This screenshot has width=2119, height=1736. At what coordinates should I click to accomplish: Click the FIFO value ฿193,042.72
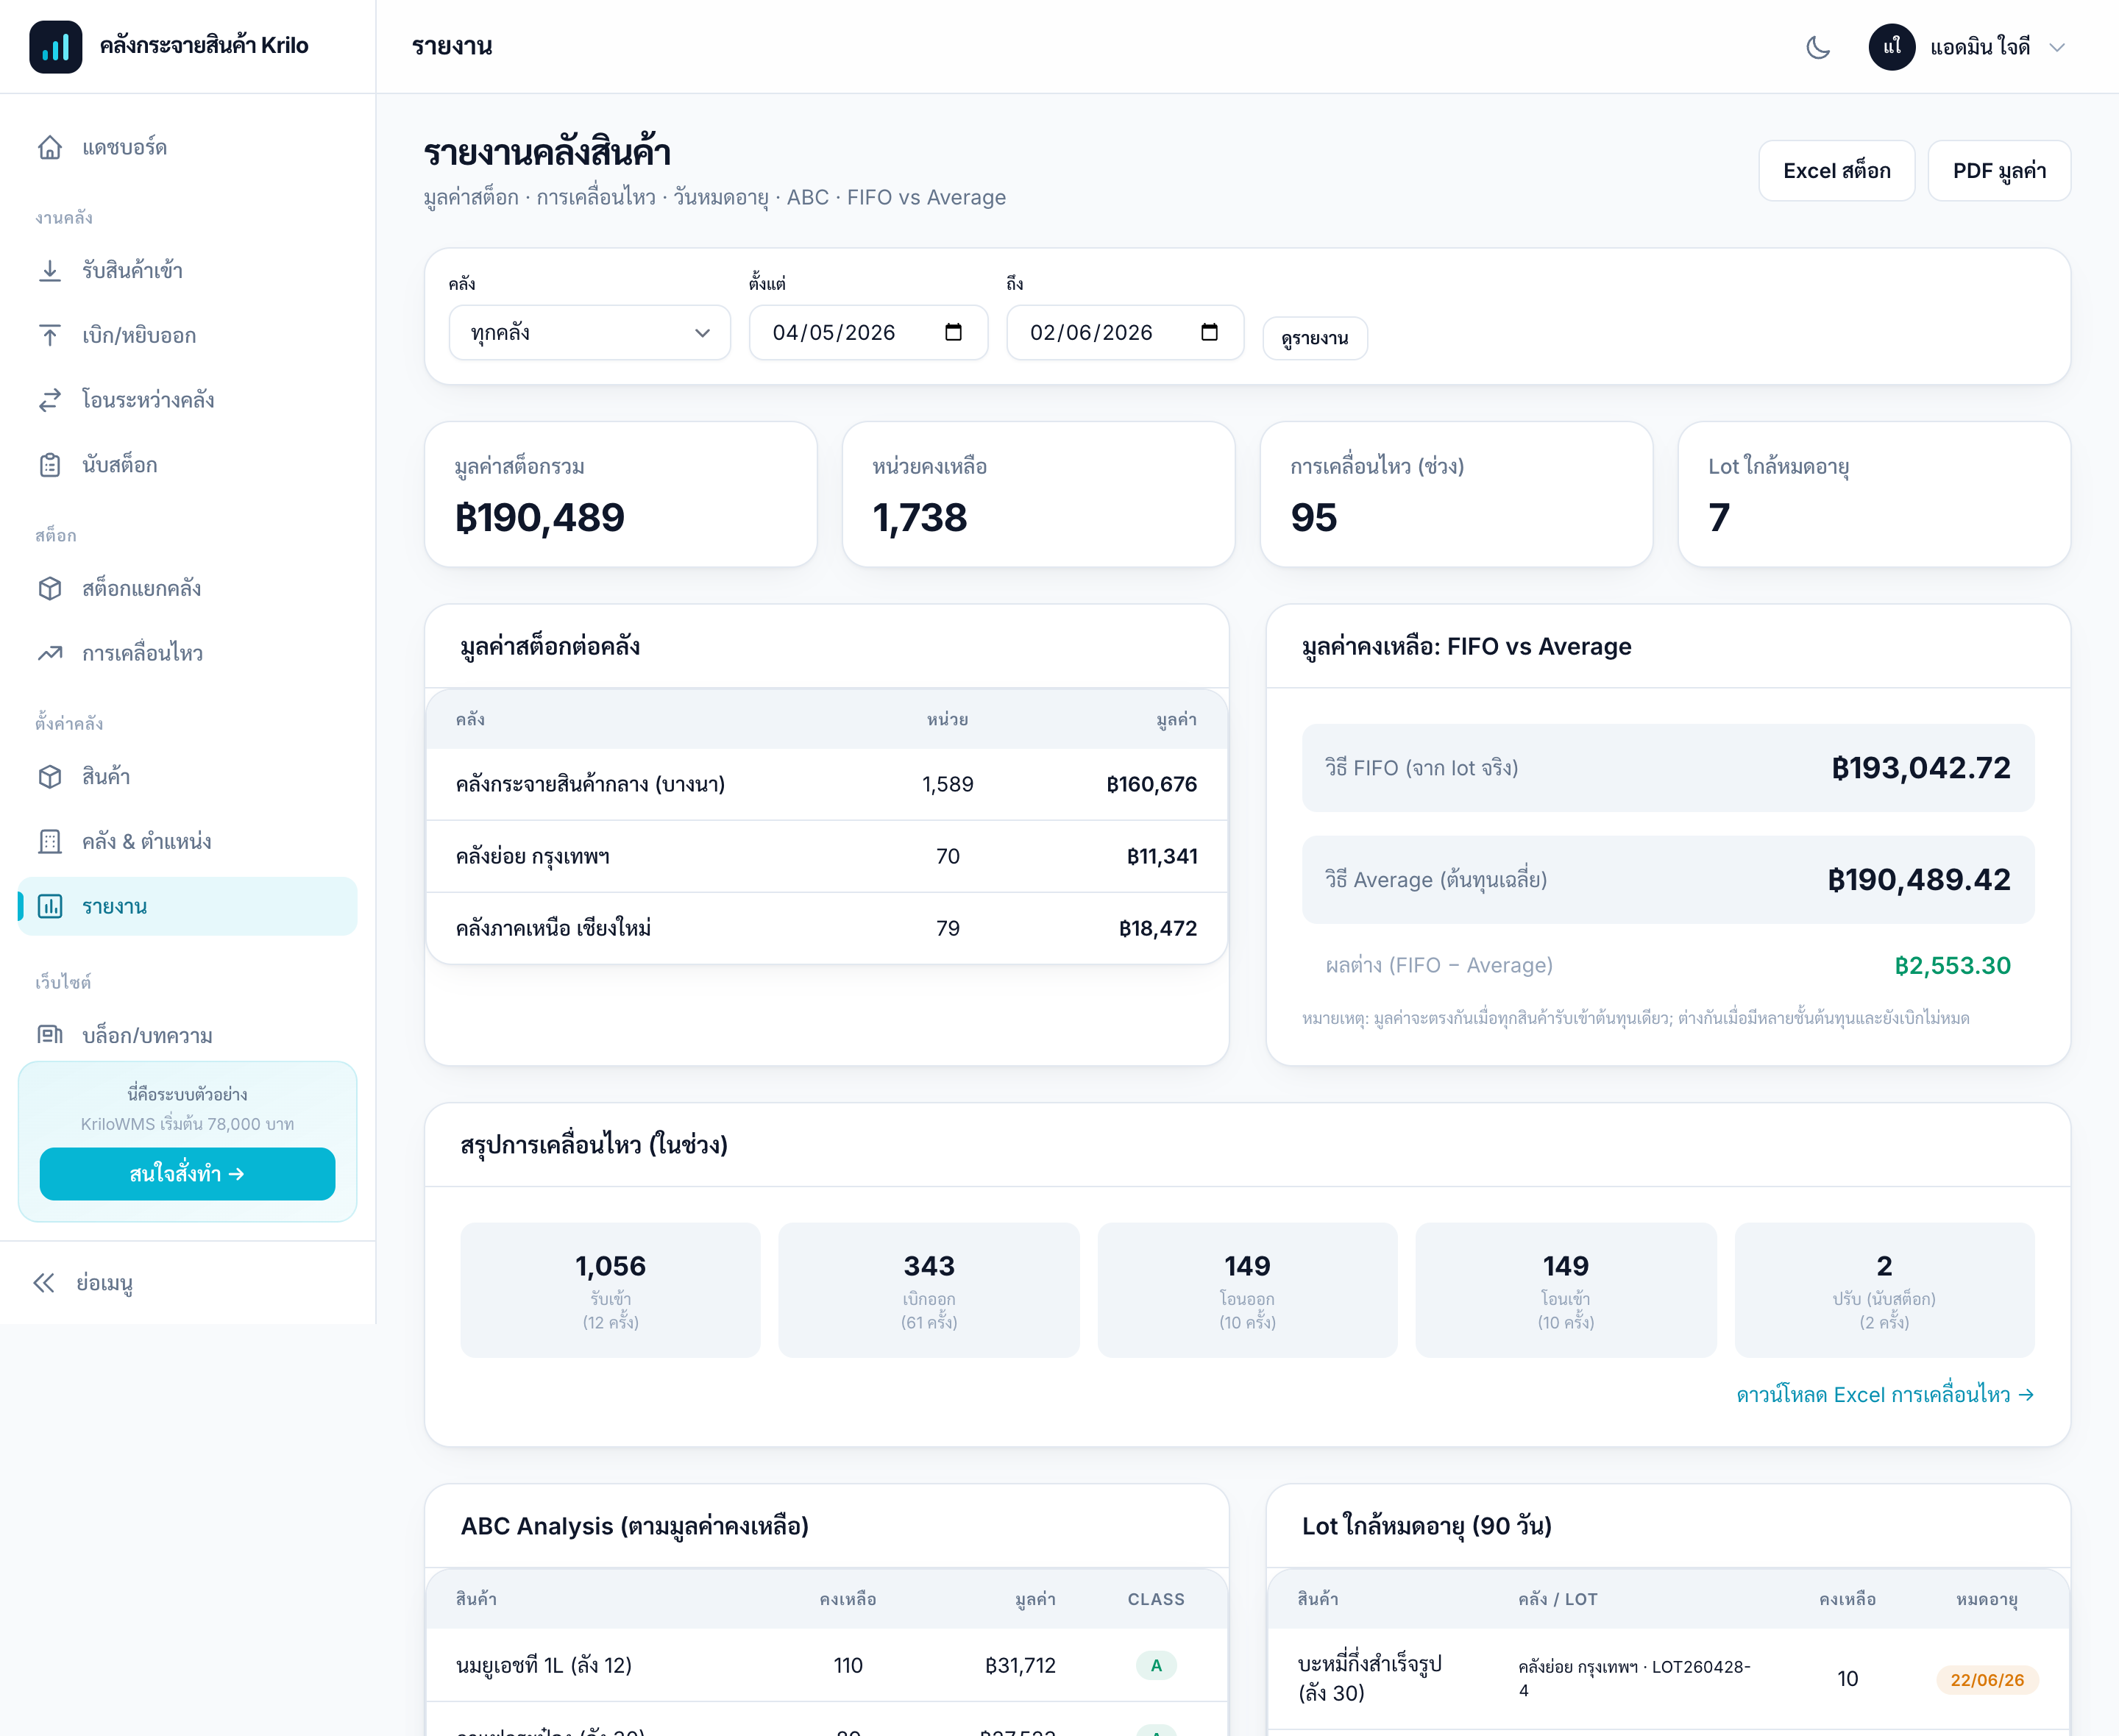pyautogui.click(x=1920, y=768)
